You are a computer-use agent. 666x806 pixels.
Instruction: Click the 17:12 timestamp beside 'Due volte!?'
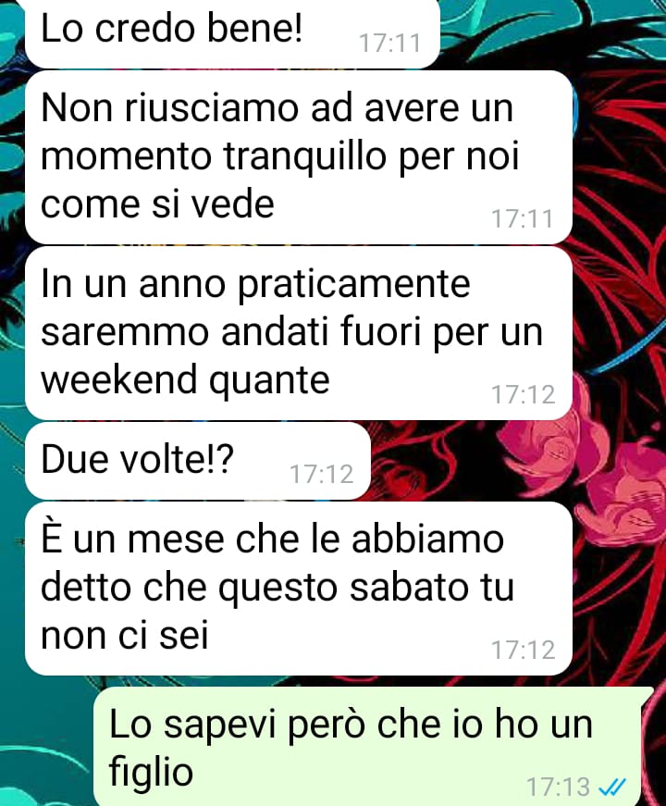(x=322, y=474)
